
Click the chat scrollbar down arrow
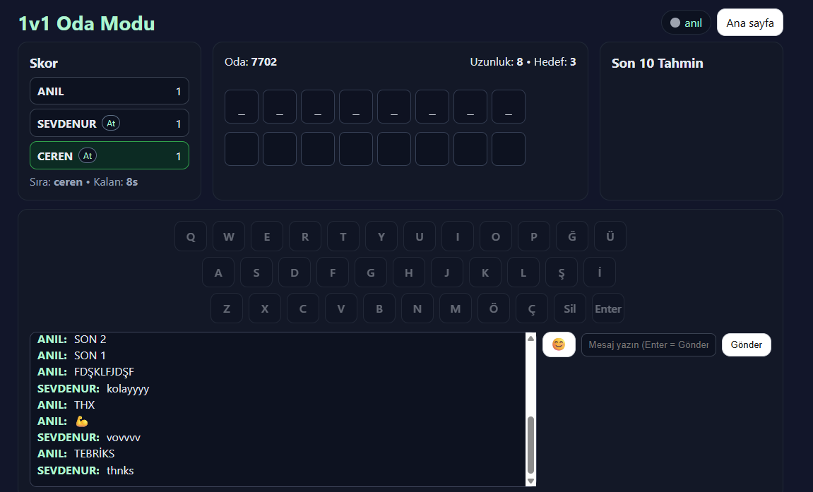tap(530, 481)
